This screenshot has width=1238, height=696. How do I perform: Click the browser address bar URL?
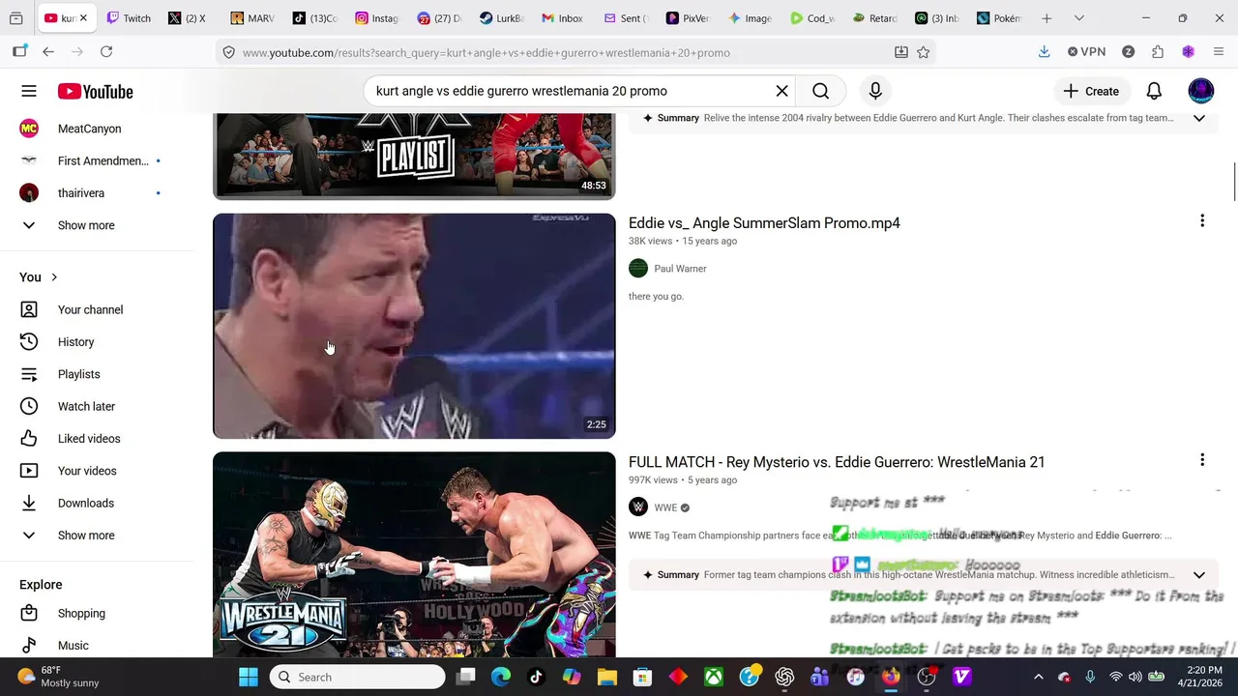(486, 52)
